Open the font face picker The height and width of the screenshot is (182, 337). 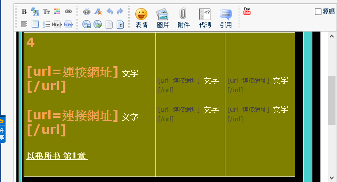[x=35, y=12]
